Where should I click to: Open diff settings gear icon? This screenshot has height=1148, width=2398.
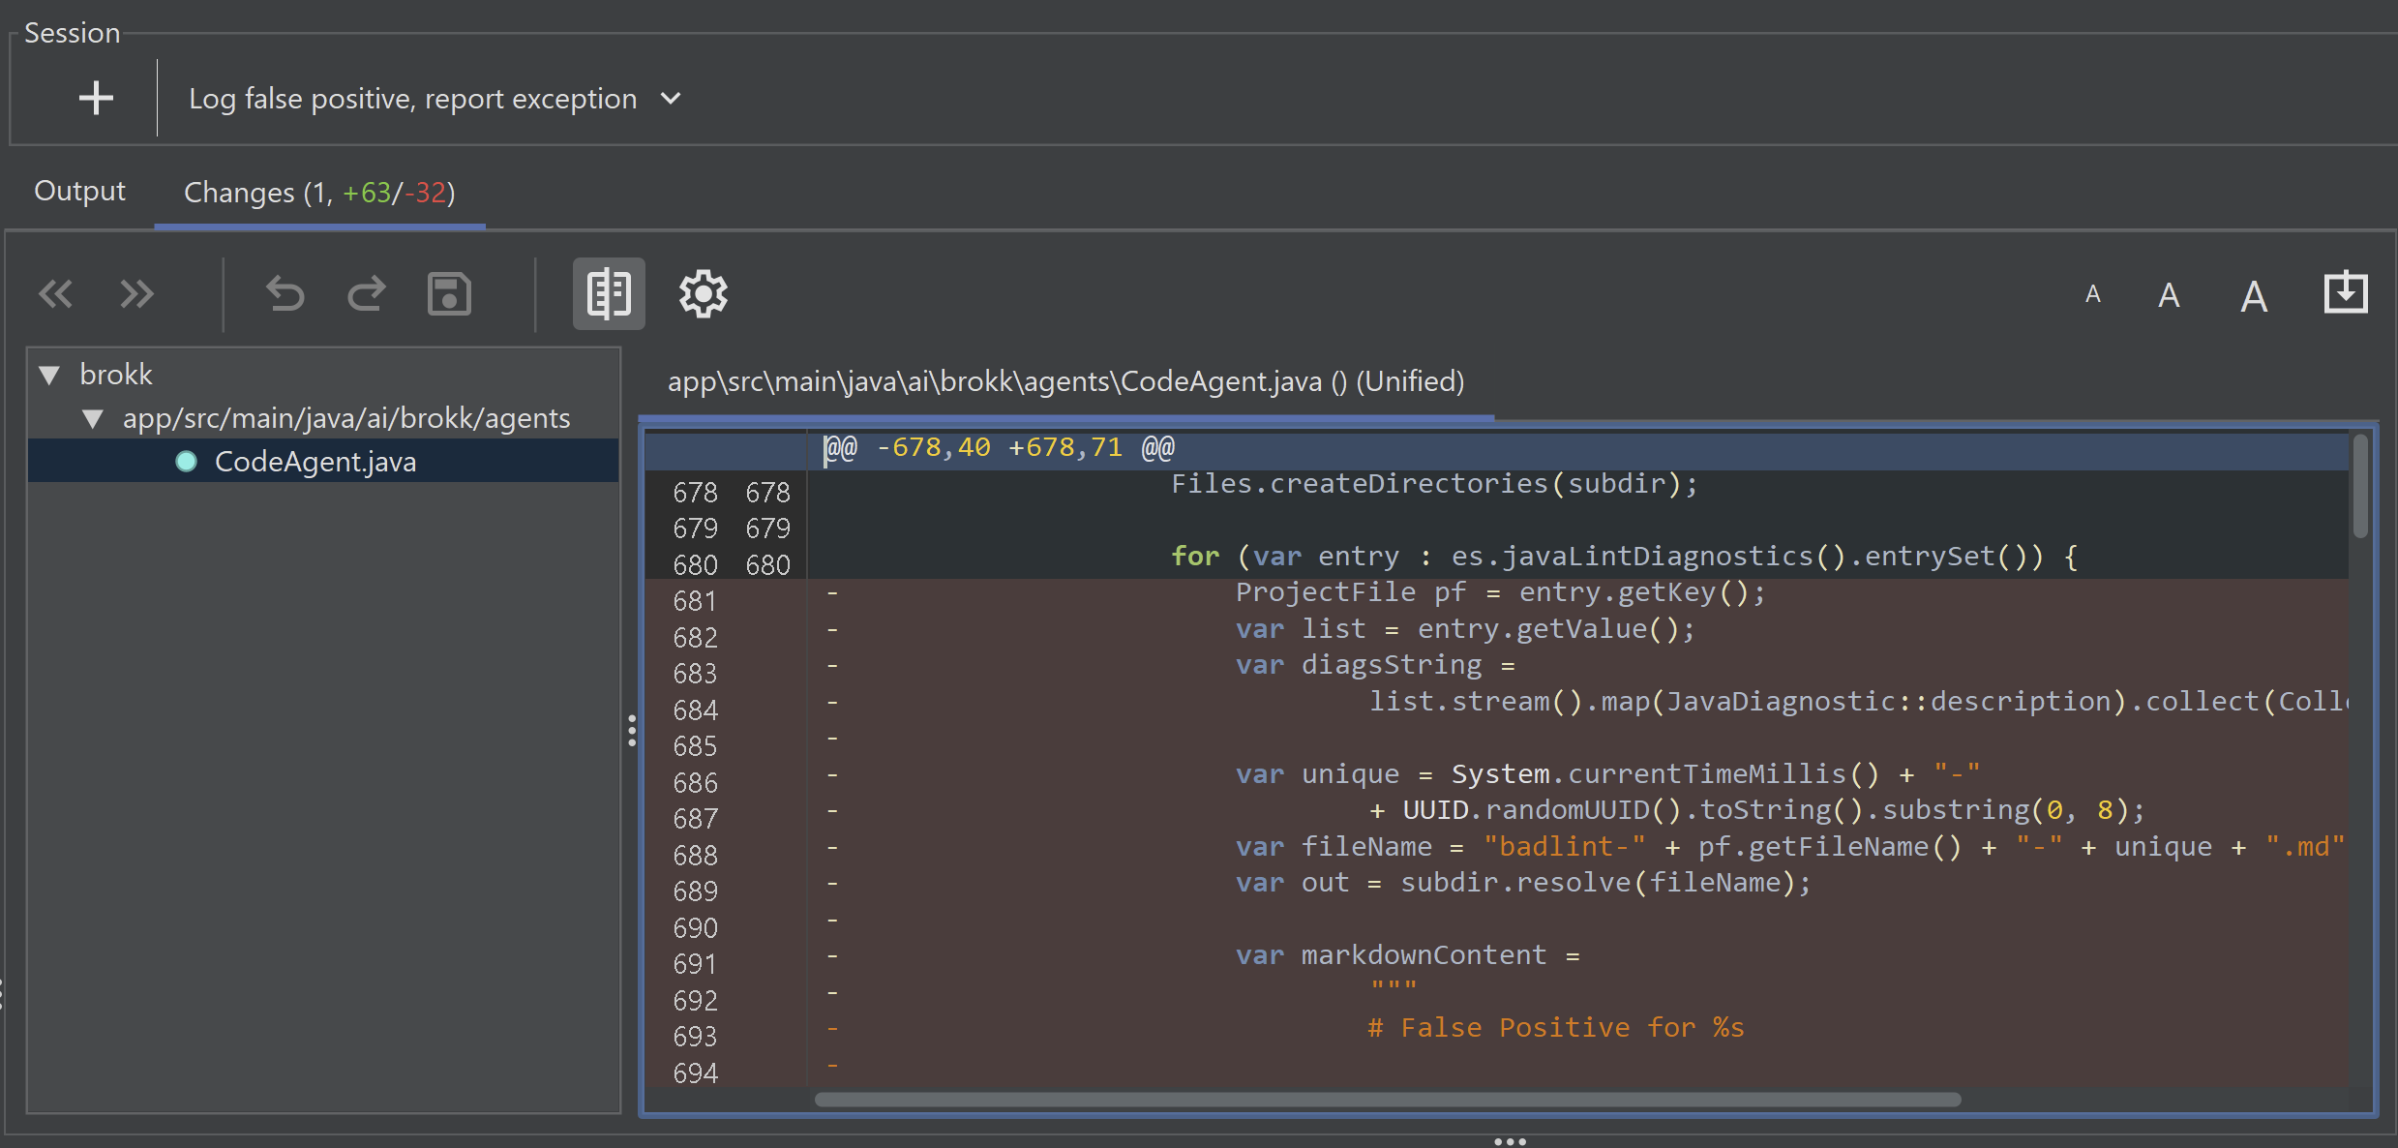tap(704, 293)
